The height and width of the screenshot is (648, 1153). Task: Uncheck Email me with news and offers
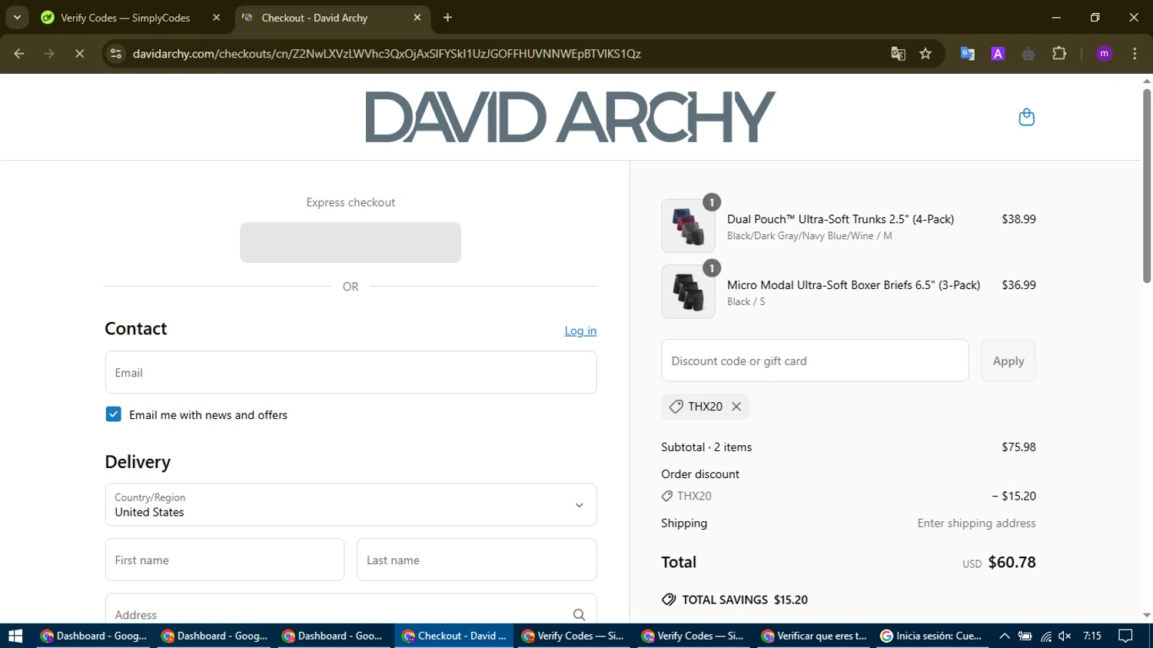(x=113, y=414)
